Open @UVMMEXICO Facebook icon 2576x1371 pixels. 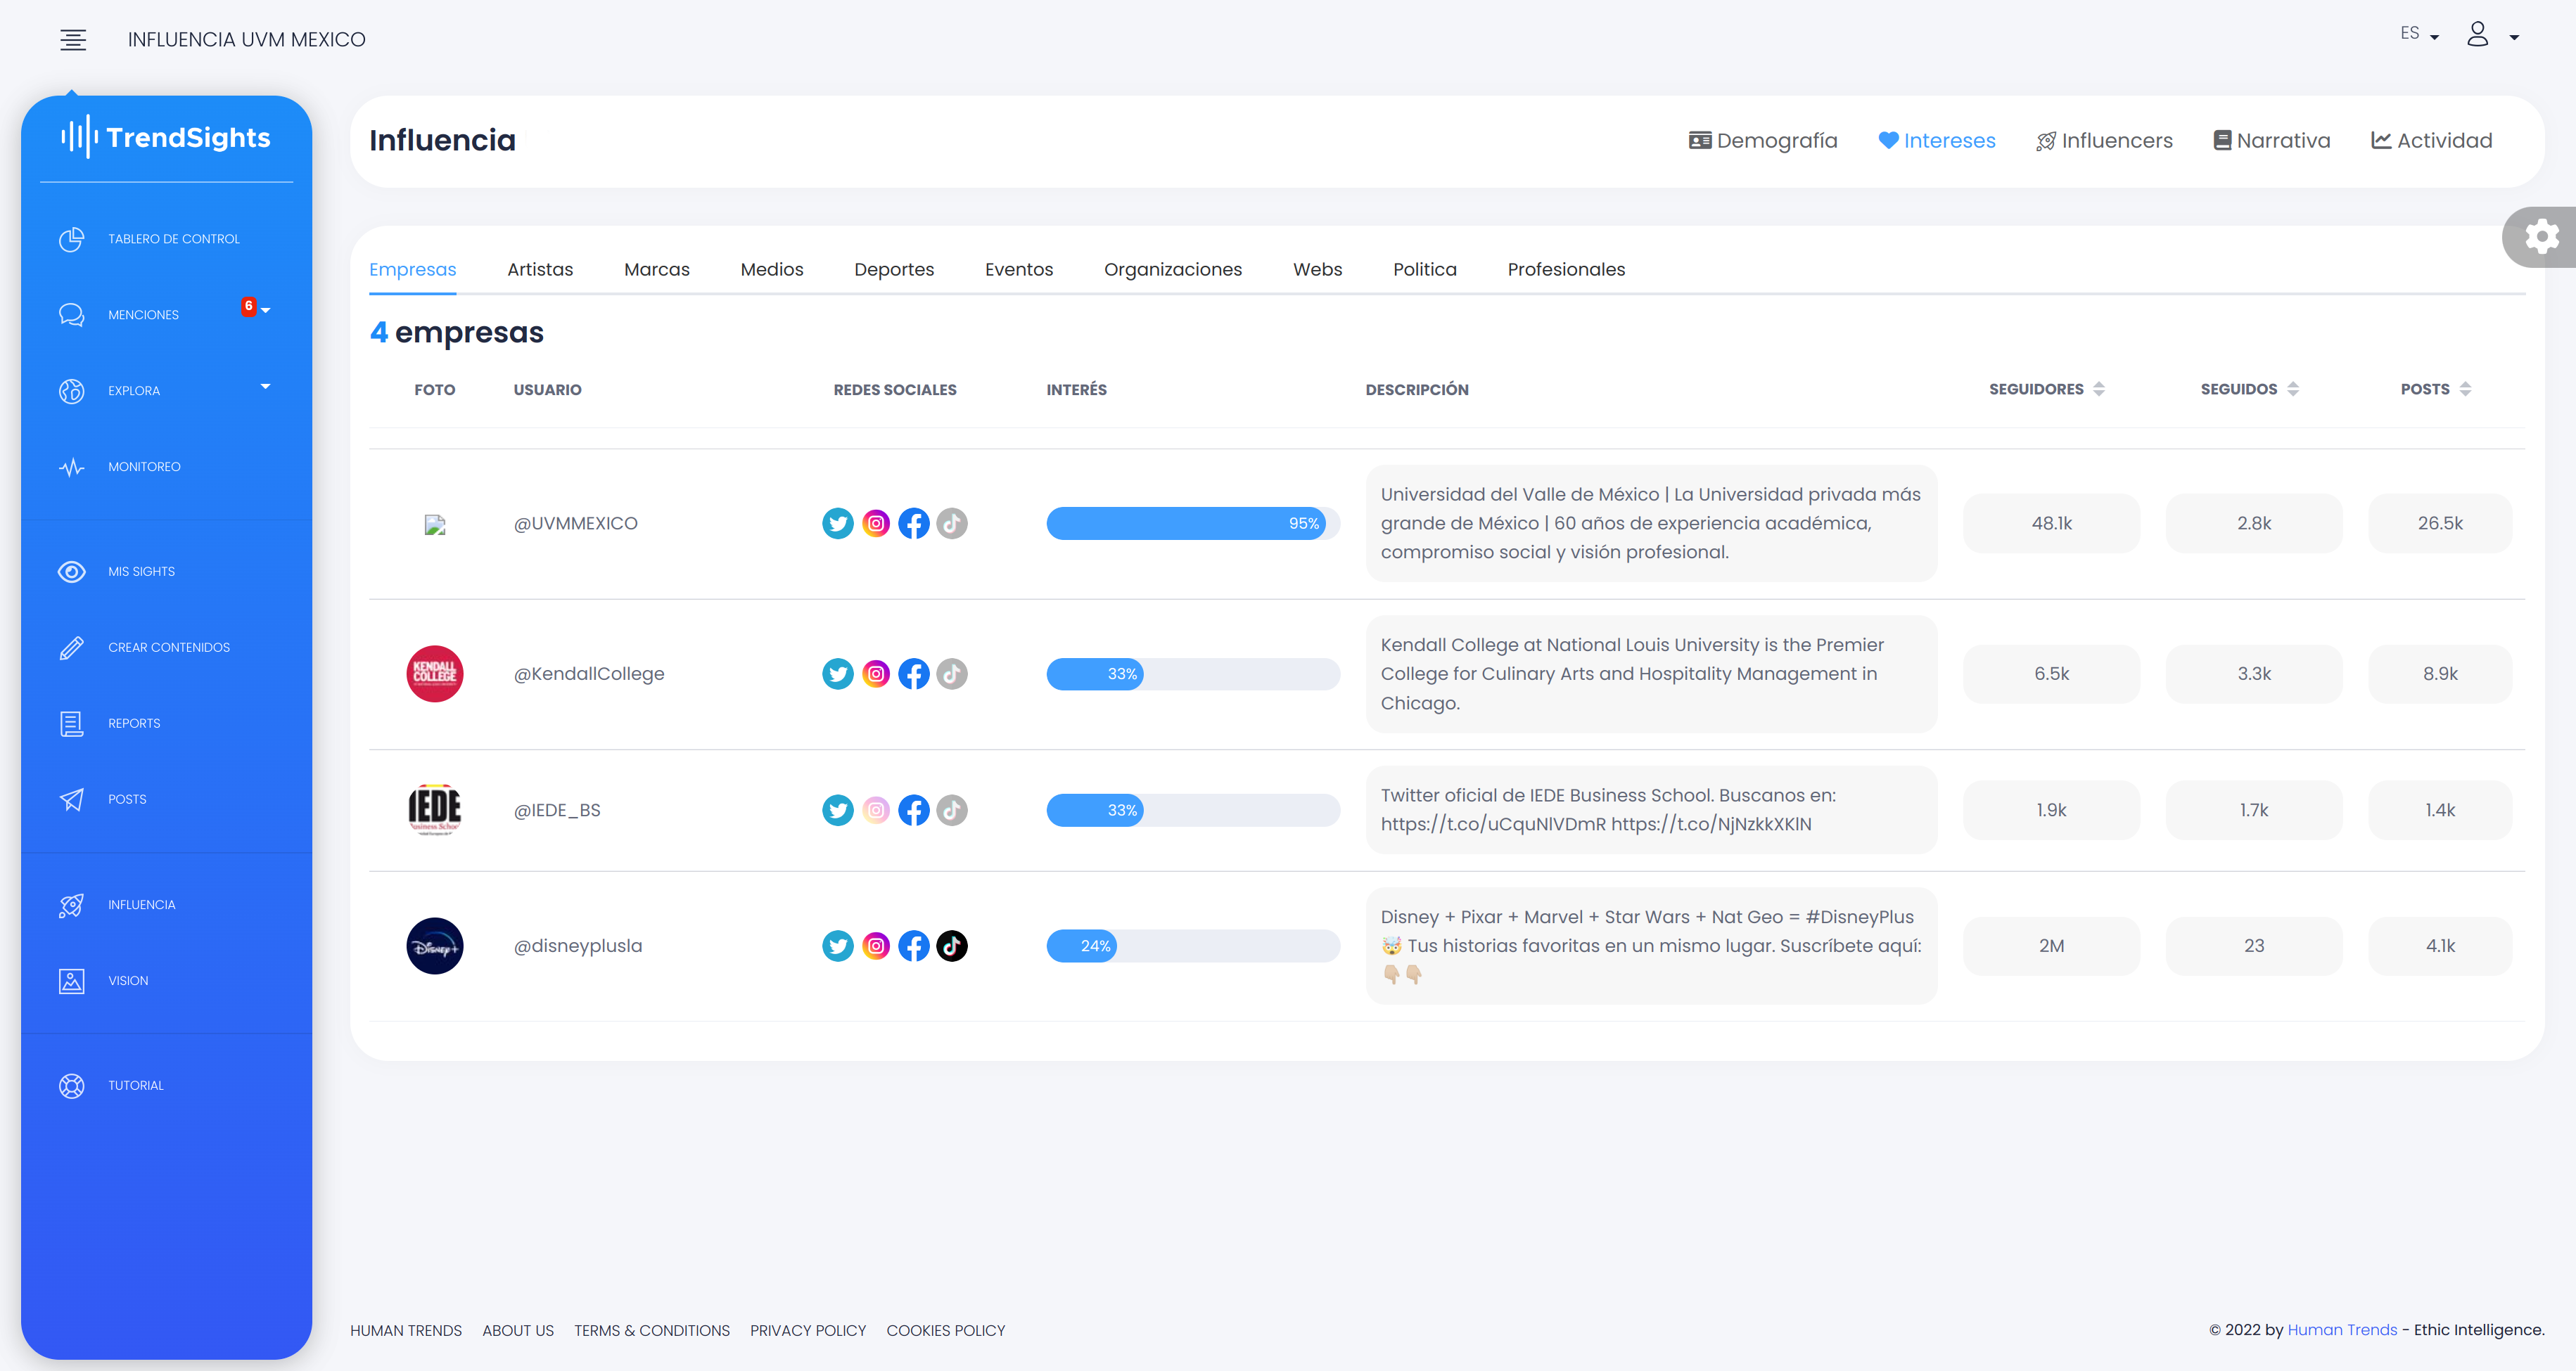click(x=914, y=524)
